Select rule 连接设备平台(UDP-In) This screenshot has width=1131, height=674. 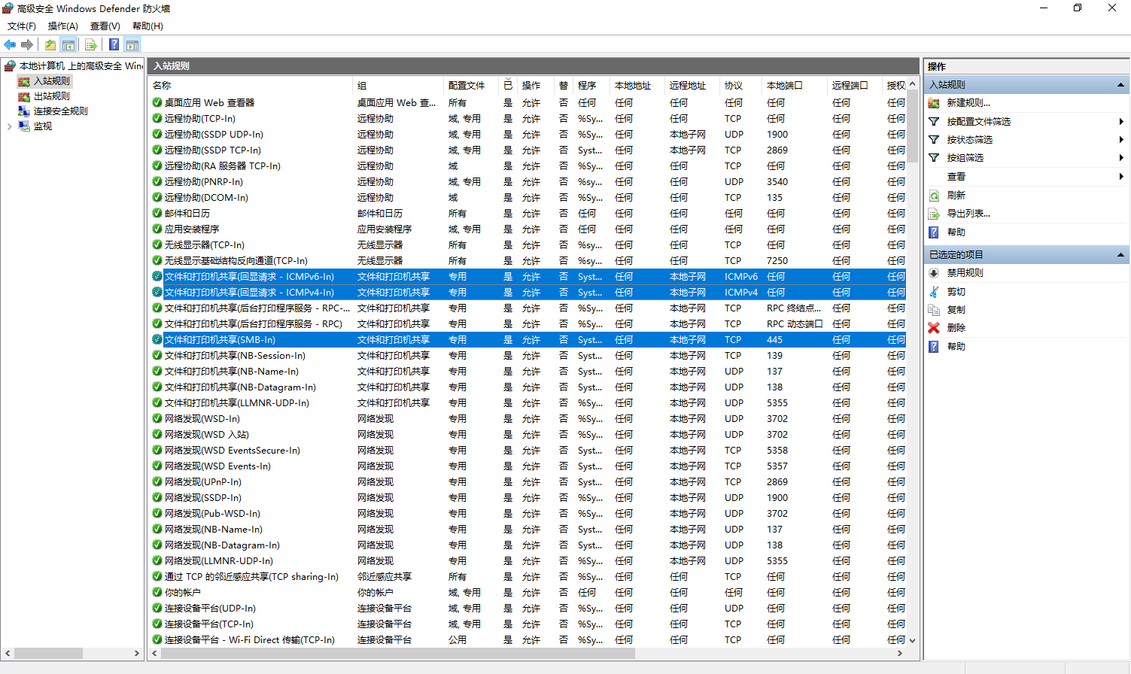tap(210, 609)
